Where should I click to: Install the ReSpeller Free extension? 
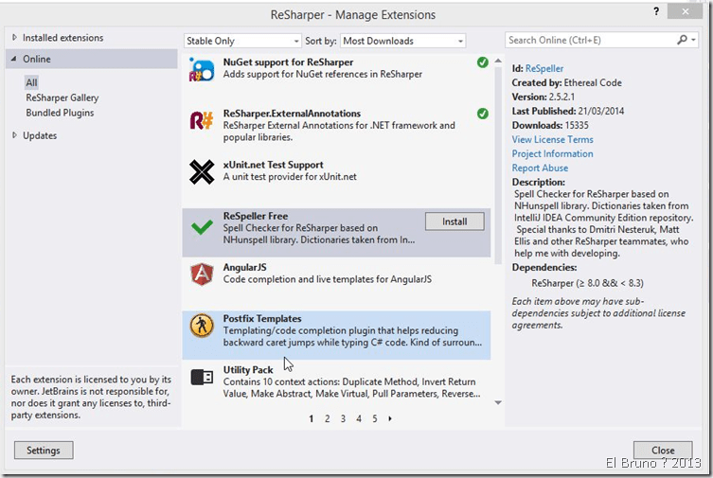point(455,221)
